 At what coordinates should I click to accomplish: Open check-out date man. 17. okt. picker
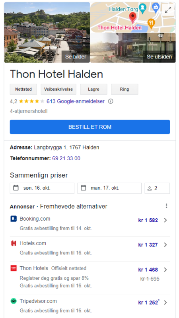click(109, 188)
